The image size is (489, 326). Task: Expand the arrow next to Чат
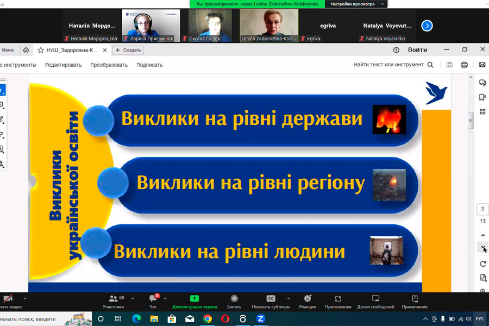point(165,298)
